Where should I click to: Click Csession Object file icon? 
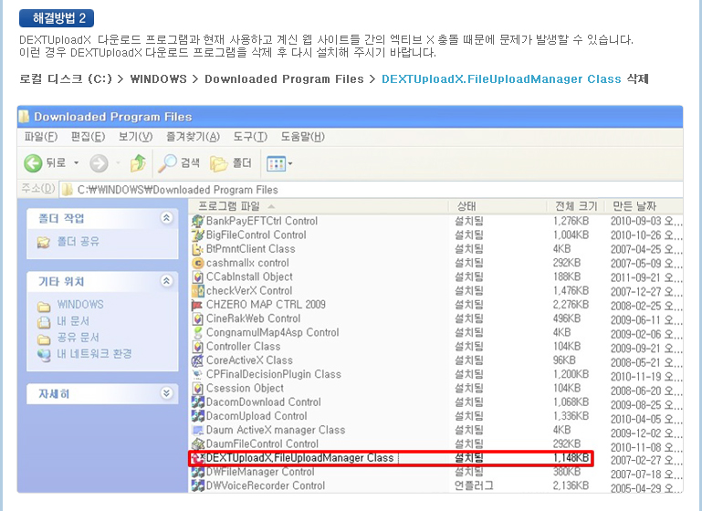pos(197,388)
